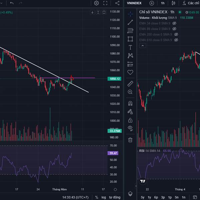Click the RSI 14 SMA 14 legend

pos(149,151)
